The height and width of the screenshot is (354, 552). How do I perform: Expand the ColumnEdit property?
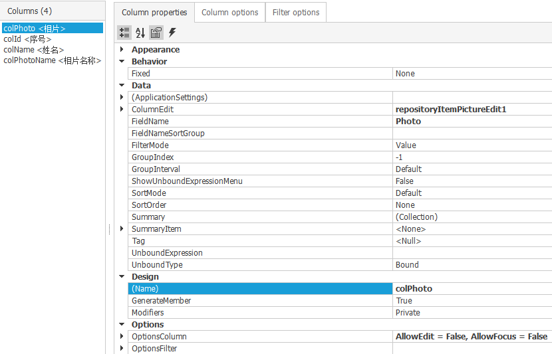tap(122, 110)
